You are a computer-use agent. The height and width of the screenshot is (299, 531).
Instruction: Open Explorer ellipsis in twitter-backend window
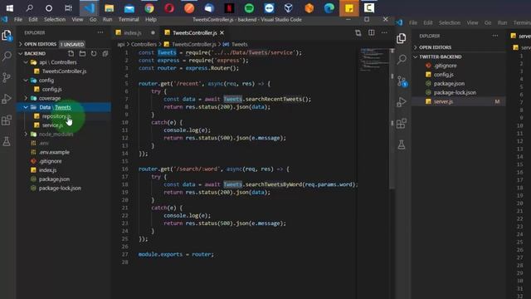pyautogui.click(x=495, y=36)
